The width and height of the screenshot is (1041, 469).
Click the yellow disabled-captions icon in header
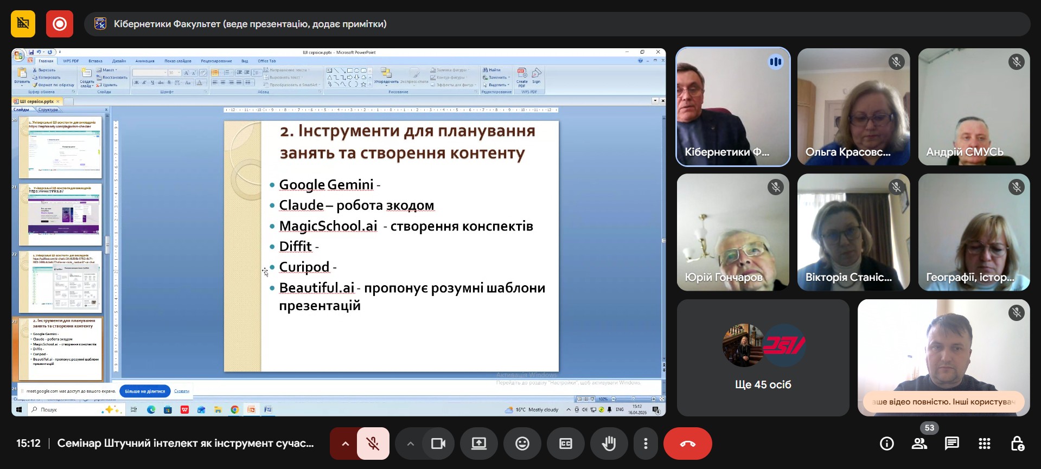(23, 24)
